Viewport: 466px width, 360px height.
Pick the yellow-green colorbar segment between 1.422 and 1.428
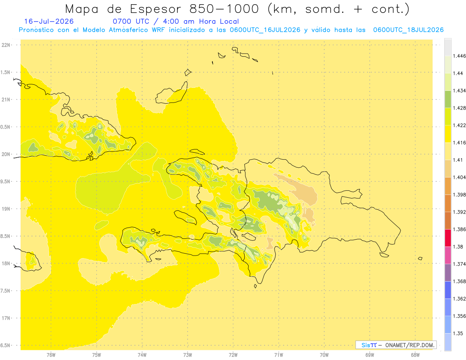click(x=448, y=117)
